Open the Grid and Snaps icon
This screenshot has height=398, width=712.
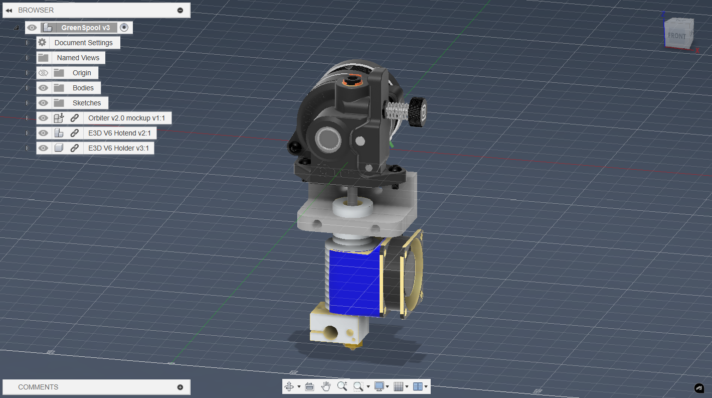[x=399, y=386]
